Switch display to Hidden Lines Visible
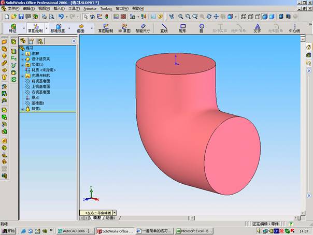The width and height of the screenshot is (313, 235). 250,17
